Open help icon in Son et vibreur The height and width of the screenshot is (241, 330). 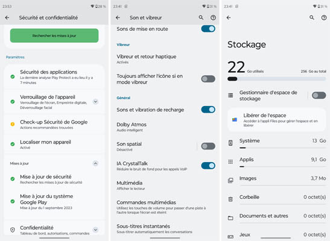point(213,17)
